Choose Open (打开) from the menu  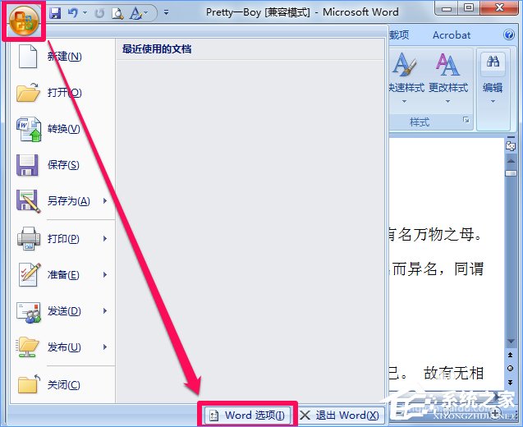pyautogui.click(x=62, y=93)
